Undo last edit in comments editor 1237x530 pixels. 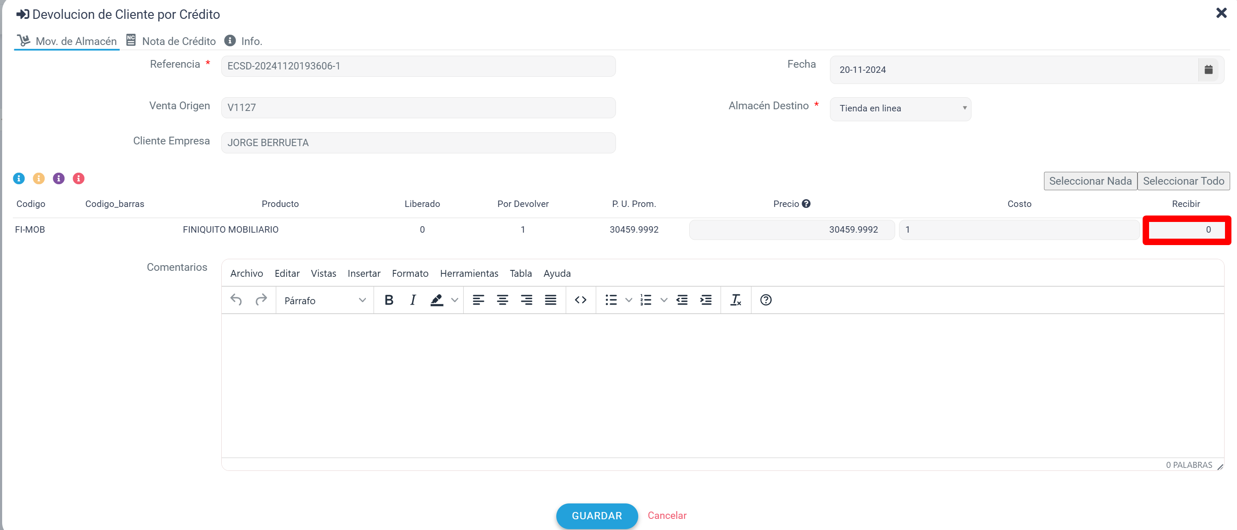(236, 300)
